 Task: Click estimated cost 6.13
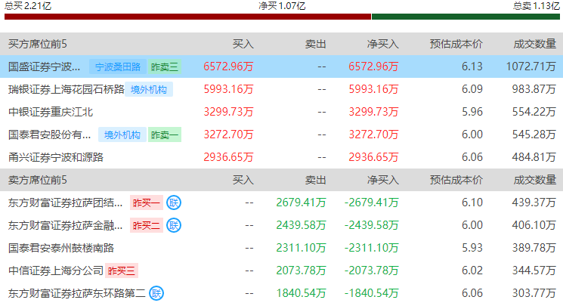[472, 66]
